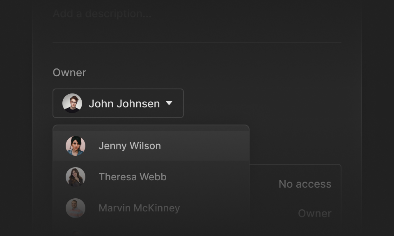Select Marvin McKinney from the owner list
This screenshot has height=236, width=394.
coord(151,208)
